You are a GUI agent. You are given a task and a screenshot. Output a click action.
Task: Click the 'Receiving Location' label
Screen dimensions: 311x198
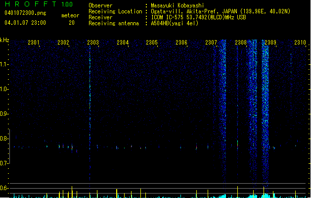[x=115, y=12]
